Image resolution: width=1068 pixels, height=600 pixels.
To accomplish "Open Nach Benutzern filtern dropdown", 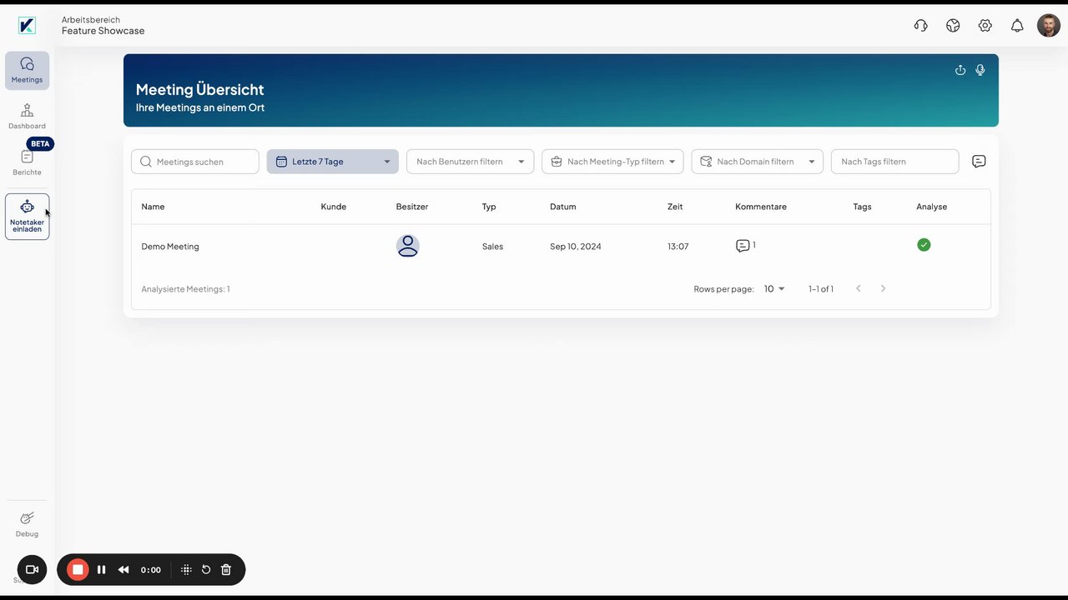I will (x=471, y=162).
